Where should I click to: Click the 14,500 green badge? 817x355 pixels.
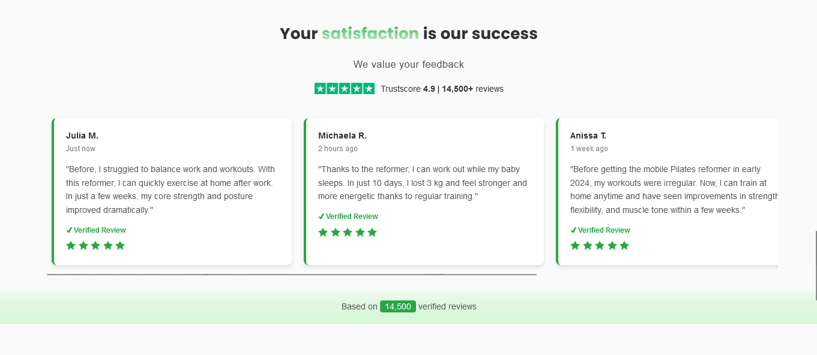(x=397, y=306)
